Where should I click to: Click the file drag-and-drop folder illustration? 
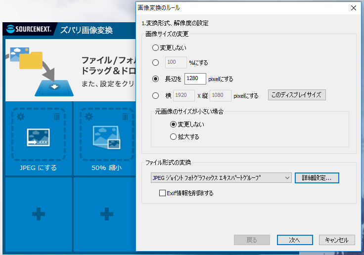[40, 71]
